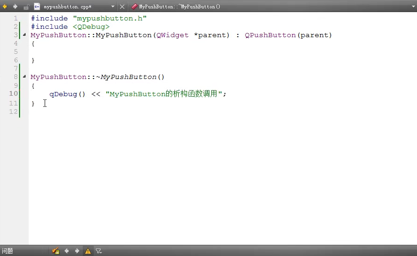Toggle the file lock icon

(x=26, y=7)
